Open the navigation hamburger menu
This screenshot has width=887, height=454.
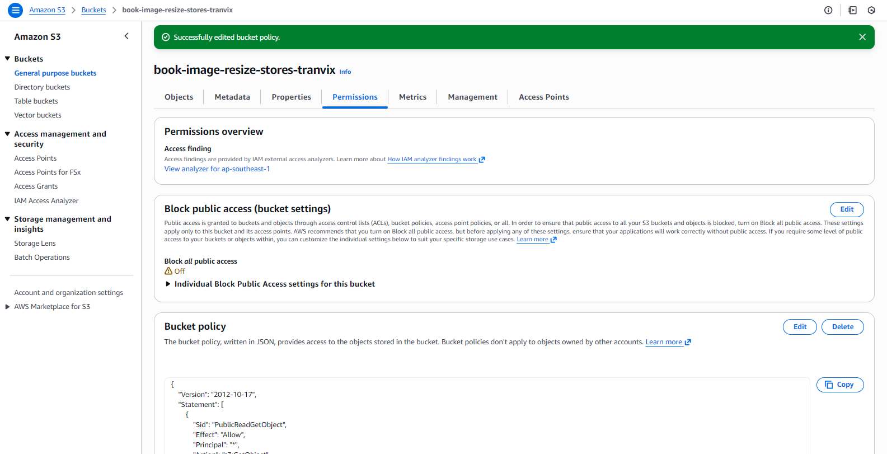click(16, 10)
